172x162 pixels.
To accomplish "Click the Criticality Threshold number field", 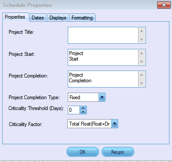I will pos(74,110).
